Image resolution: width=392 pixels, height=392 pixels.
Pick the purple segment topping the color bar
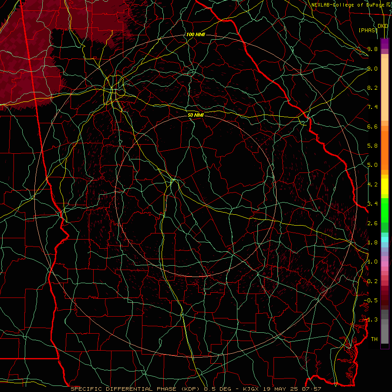[385, 44]
